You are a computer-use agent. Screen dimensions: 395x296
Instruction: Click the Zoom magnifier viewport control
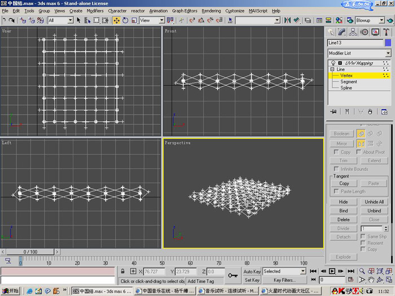point(362,271)
